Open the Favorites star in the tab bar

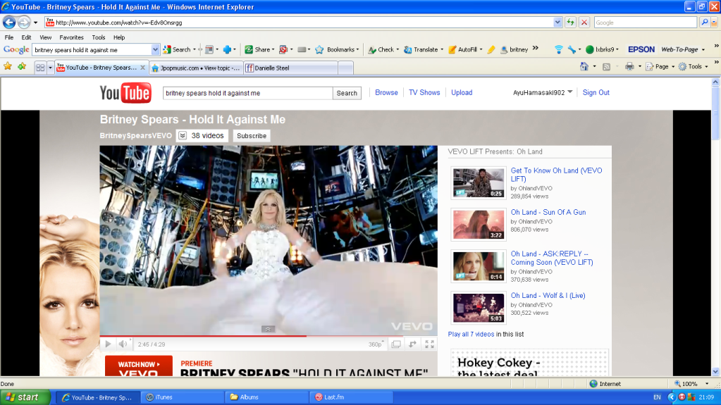(x=8, y=66)
